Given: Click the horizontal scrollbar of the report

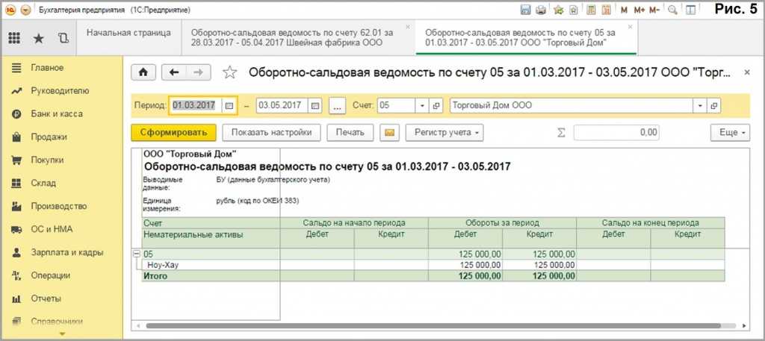Looking at the screenshot, I should click(433, 325).
